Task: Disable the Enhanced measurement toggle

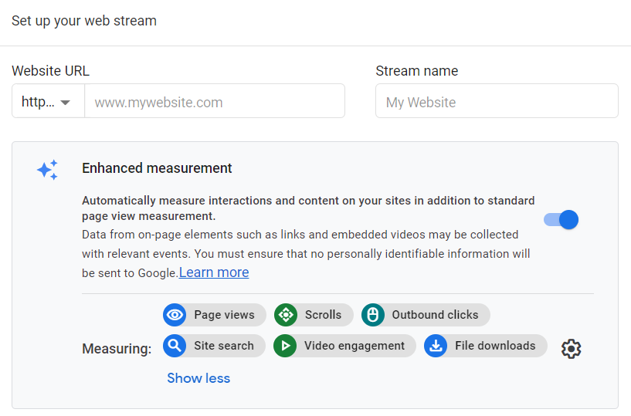Action: [561, 220]
